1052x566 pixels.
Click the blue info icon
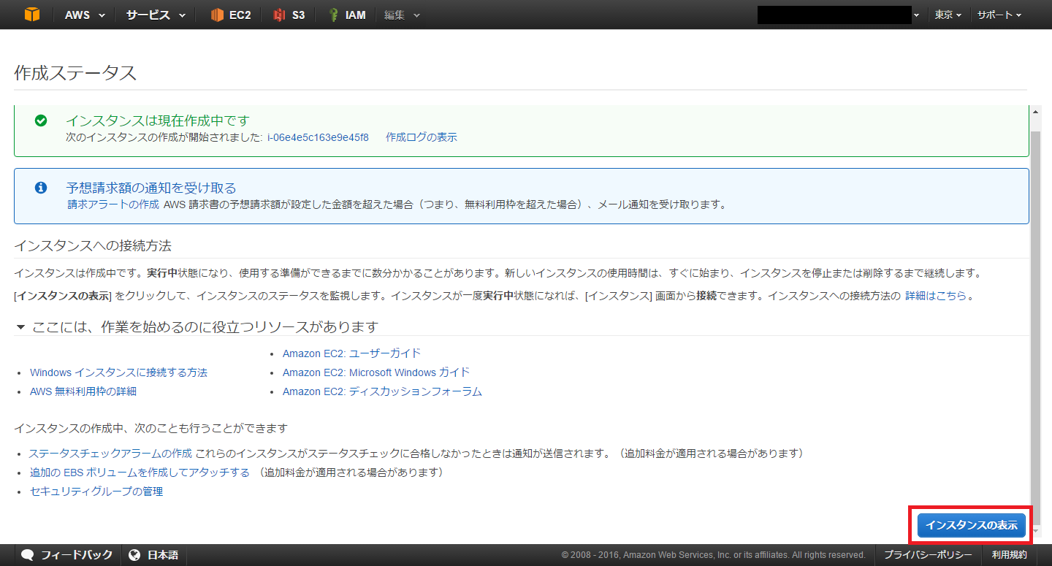coord(41,188)
